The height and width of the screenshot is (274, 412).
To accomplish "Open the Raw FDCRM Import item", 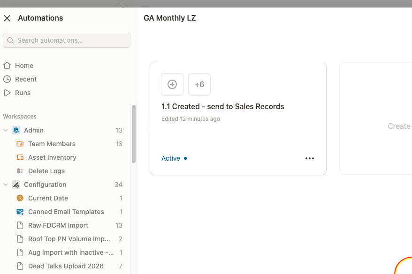I will [58, 225].
